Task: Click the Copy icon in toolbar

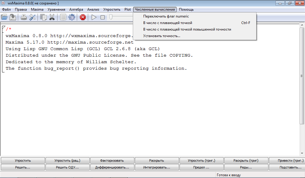Action: [x=43, y=17]
